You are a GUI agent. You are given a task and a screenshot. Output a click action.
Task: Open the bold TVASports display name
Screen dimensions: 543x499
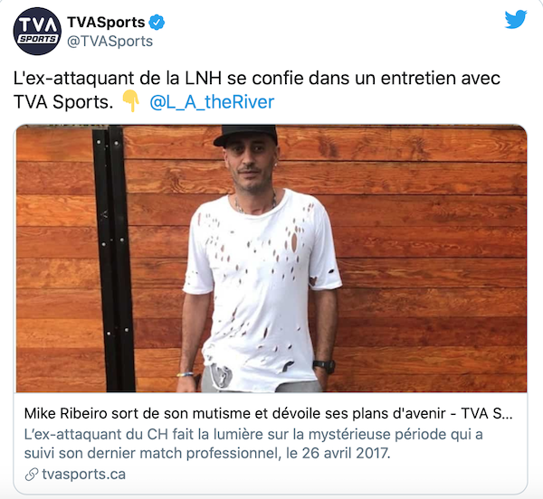[x=106, y=22]
